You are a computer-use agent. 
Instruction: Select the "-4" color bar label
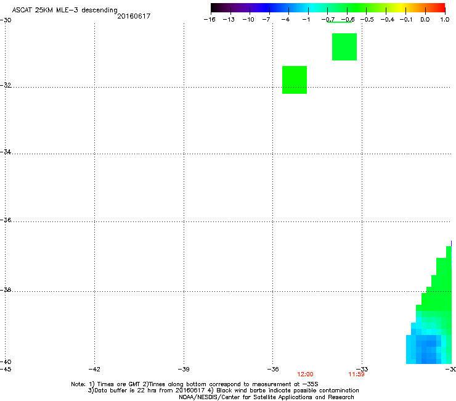pos(285,20)
